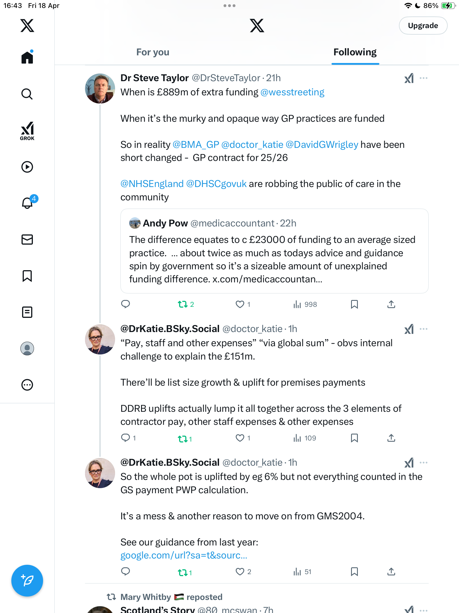Open Bookmarks in the sidebar
459x613 pixels.
pos(27,276)
